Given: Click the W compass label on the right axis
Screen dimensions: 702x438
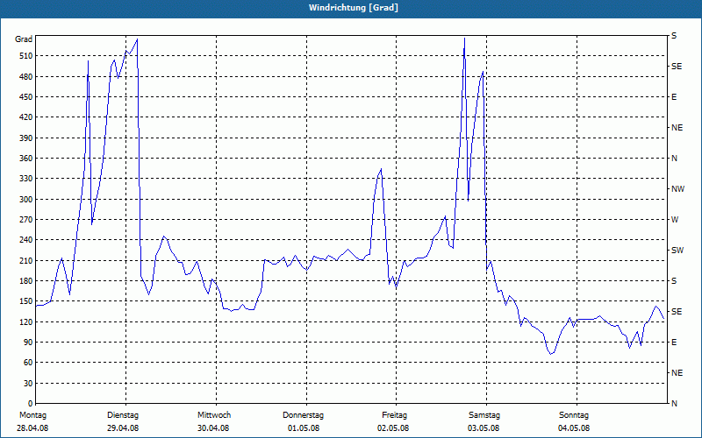Looking at the screenshot, I should point(675,220).
